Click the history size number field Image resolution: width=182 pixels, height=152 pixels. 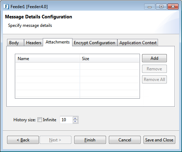point(66,120)
